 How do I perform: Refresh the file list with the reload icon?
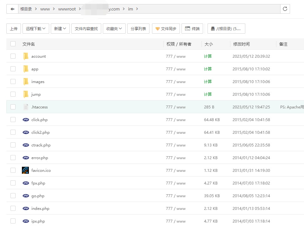(285, 9)
